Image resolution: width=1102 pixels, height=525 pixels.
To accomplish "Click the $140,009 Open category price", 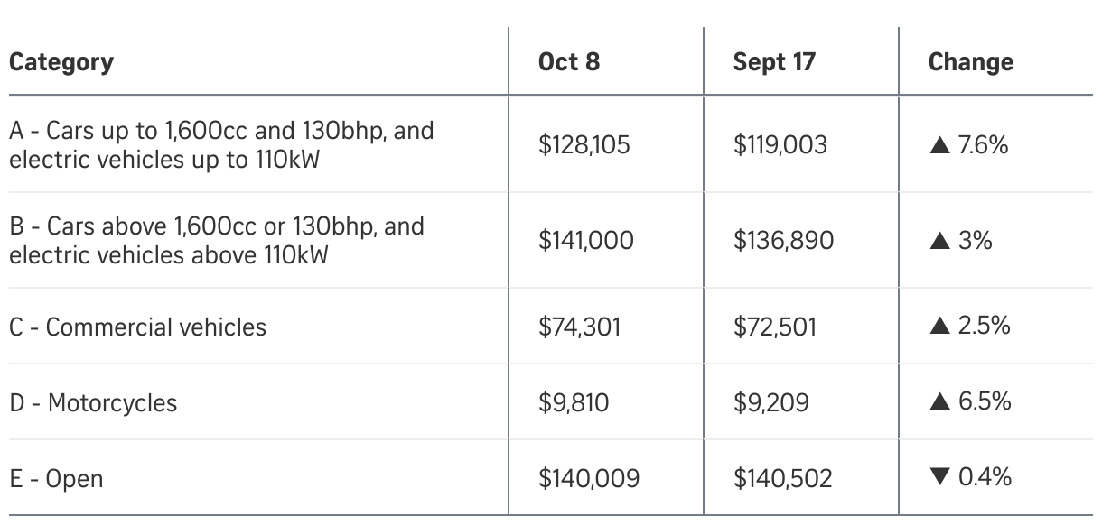I will pos(589,478).
